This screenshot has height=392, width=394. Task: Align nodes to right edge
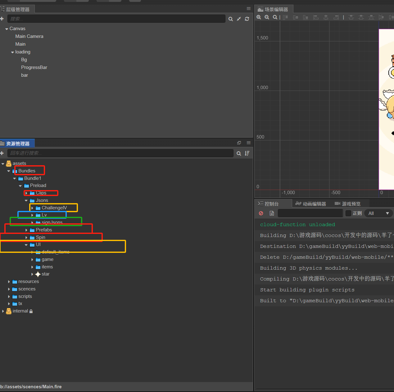(336, 17)
